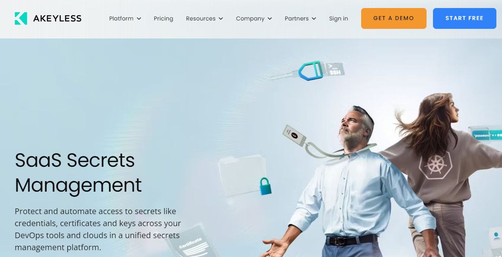Click the Akeyless teal K logo icon
Viewport: 502px width, 257px height.
[x=21, y=18]
